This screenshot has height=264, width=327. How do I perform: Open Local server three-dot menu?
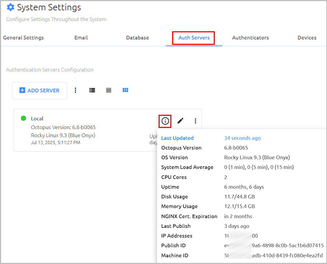pyautogui.click(x=195, y=121)
